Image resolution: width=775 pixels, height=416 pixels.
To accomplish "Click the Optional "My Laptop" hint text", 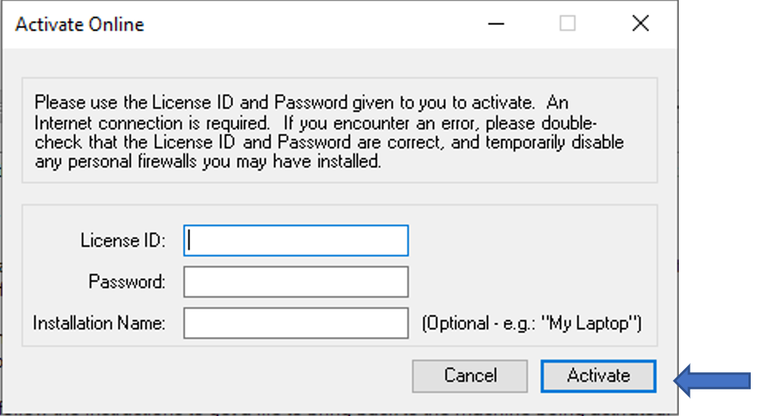I will point(532,323).
